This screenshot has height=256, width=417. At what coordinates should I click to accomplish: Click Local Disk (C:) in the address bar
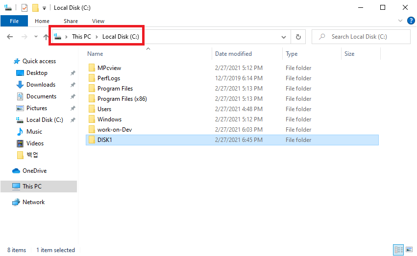[x=121, y=37]
